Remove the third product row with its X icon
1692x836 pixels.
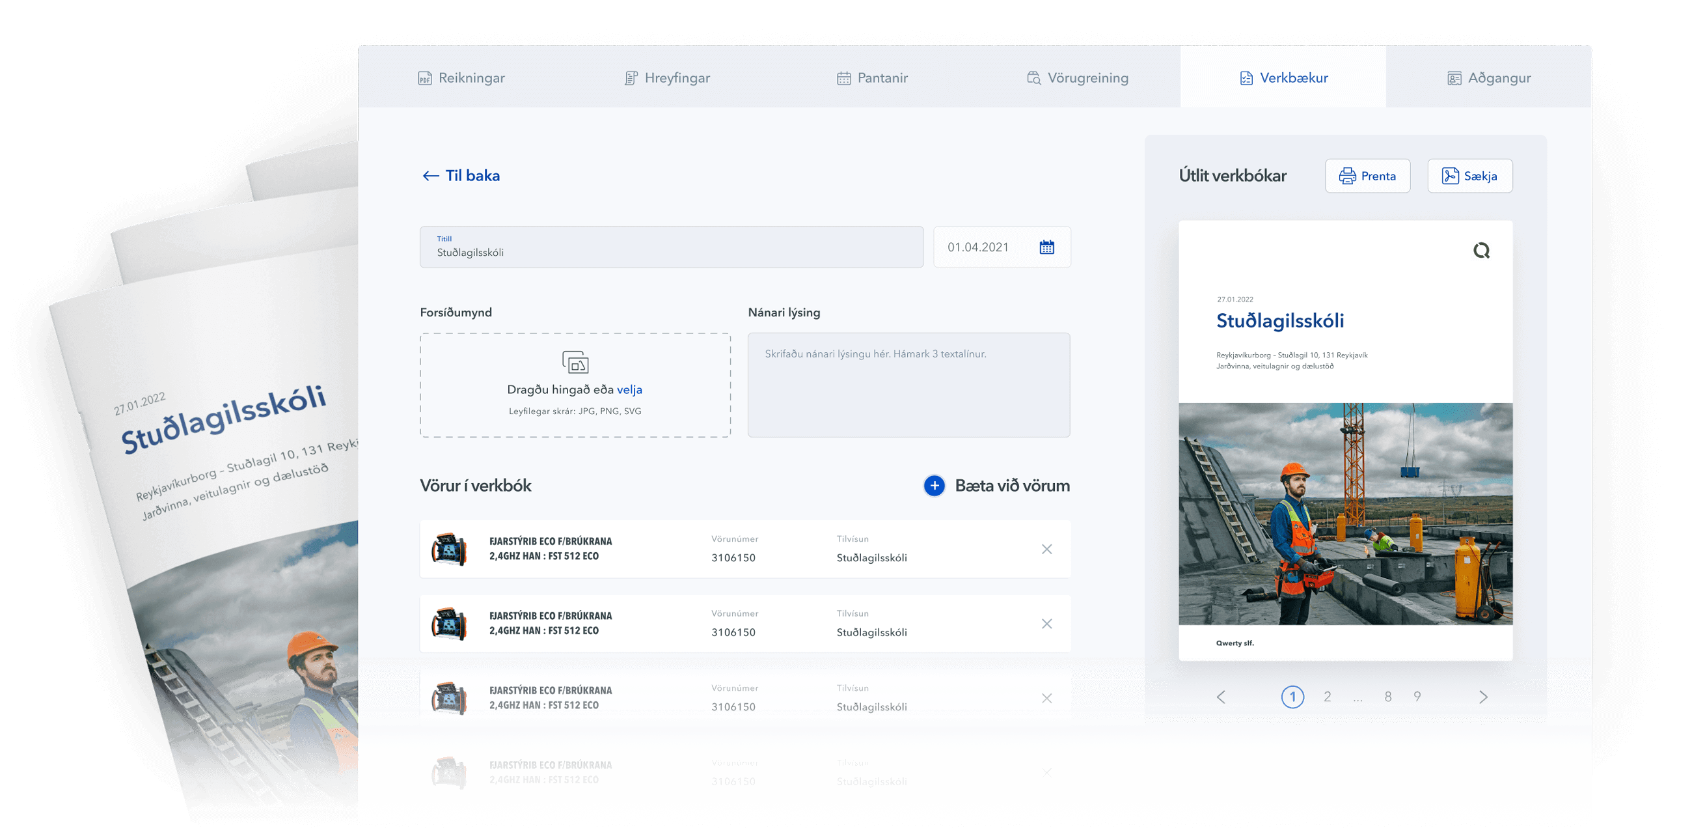(1046, 698)
